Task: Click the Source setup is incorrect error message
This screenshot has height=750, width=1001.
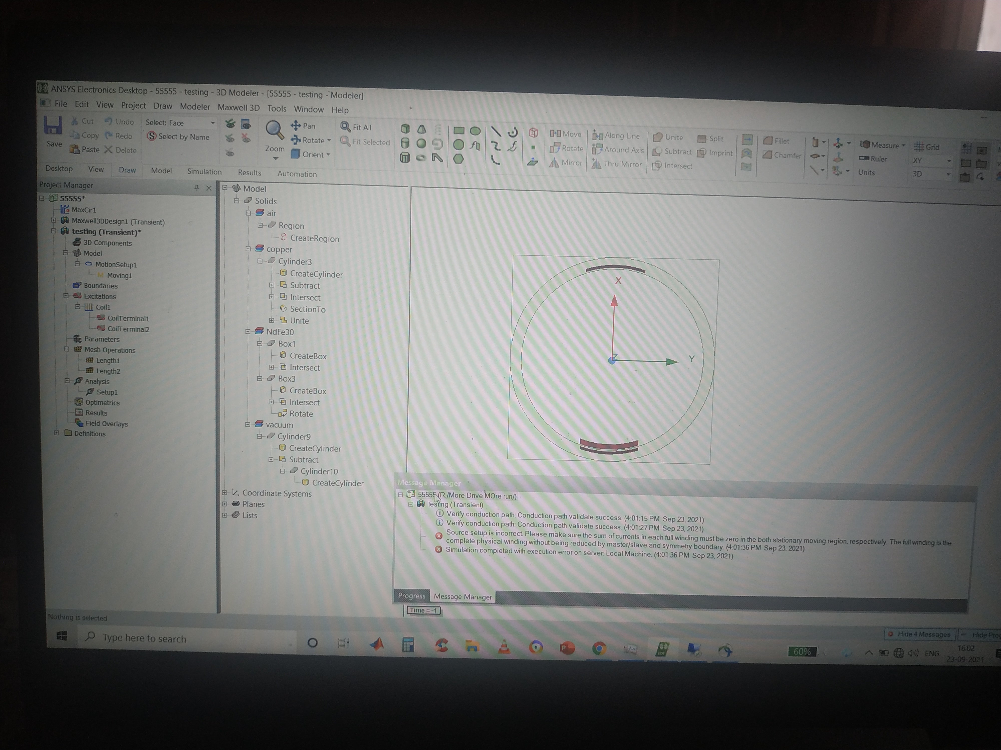Action: 698,540
